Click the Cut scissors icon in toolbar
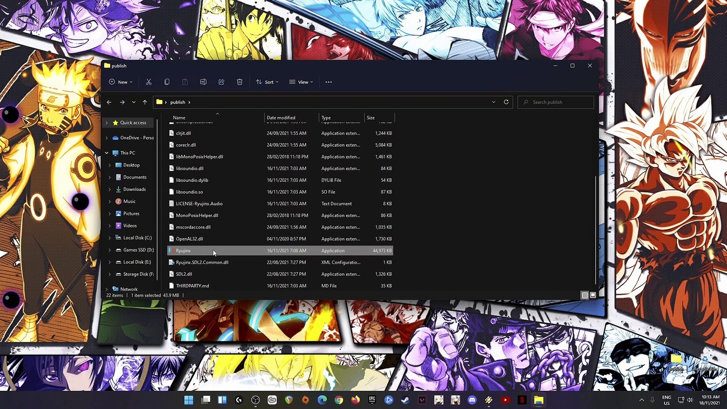The height and width of the screenshot is (409, 727). coord(149,82)
